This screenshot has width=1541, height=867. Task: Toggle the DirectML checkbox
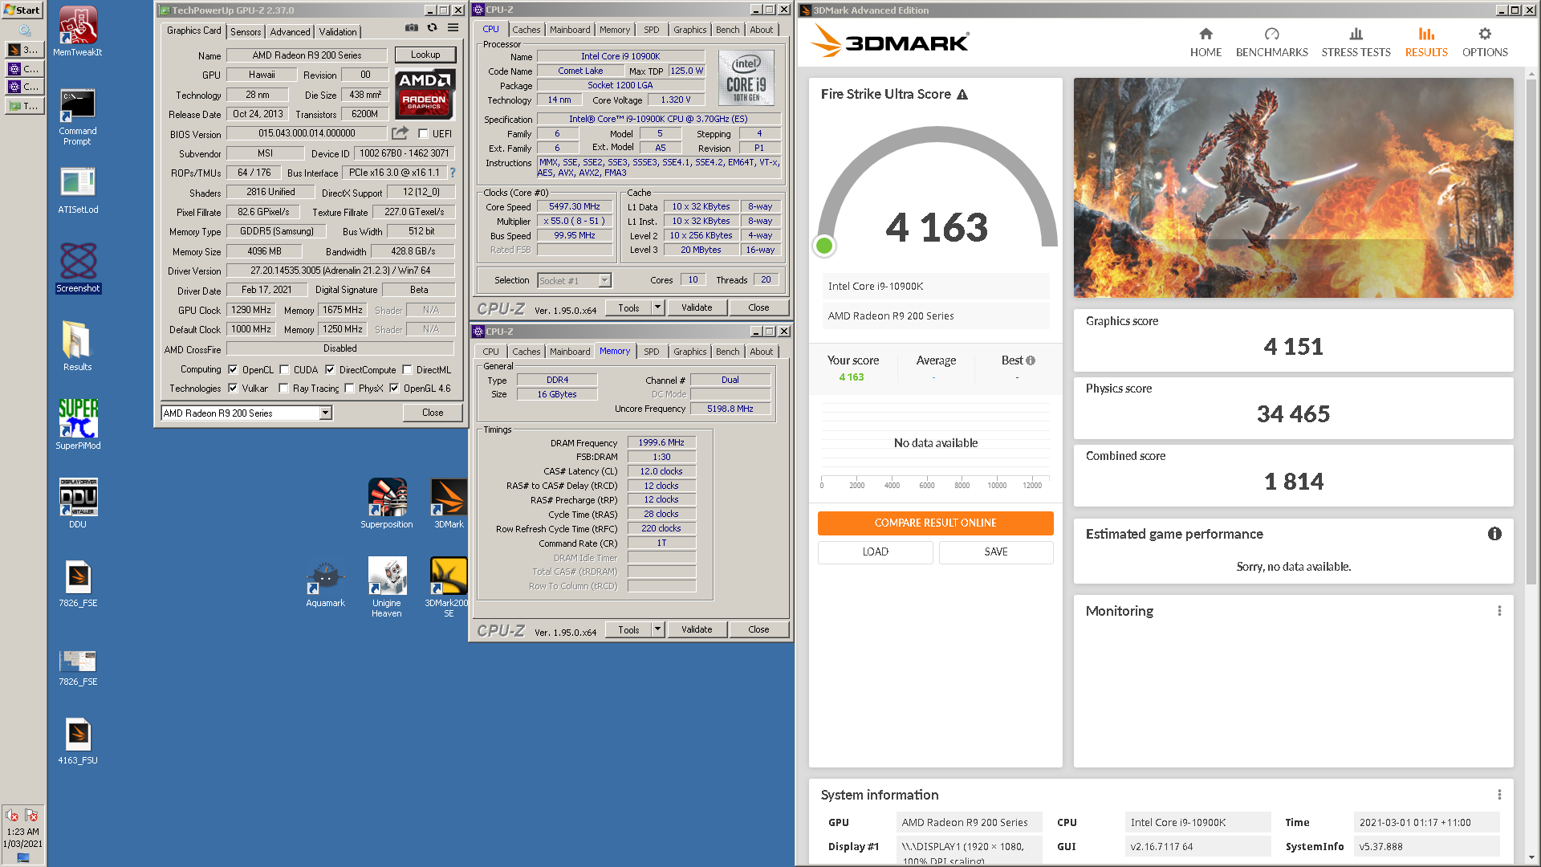(407, 370)
